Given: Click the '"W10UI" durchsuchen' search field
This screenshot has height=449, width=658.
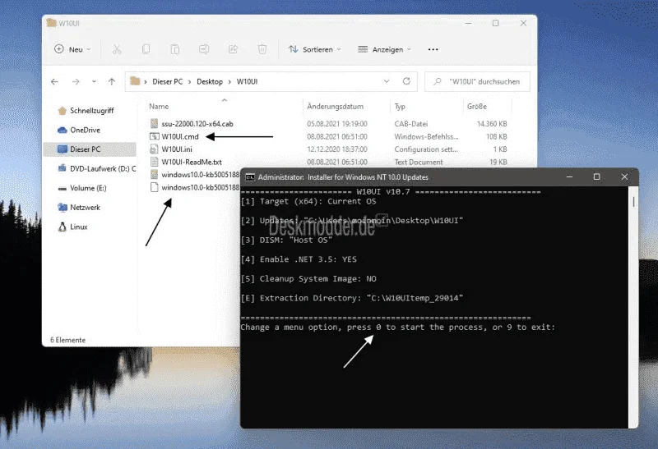Looking at the screenshot, I should point(478,82).
